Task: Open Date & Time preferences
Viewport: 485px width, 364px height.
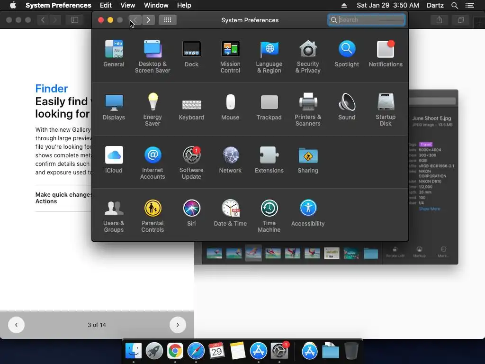Action: coord(230,213)
